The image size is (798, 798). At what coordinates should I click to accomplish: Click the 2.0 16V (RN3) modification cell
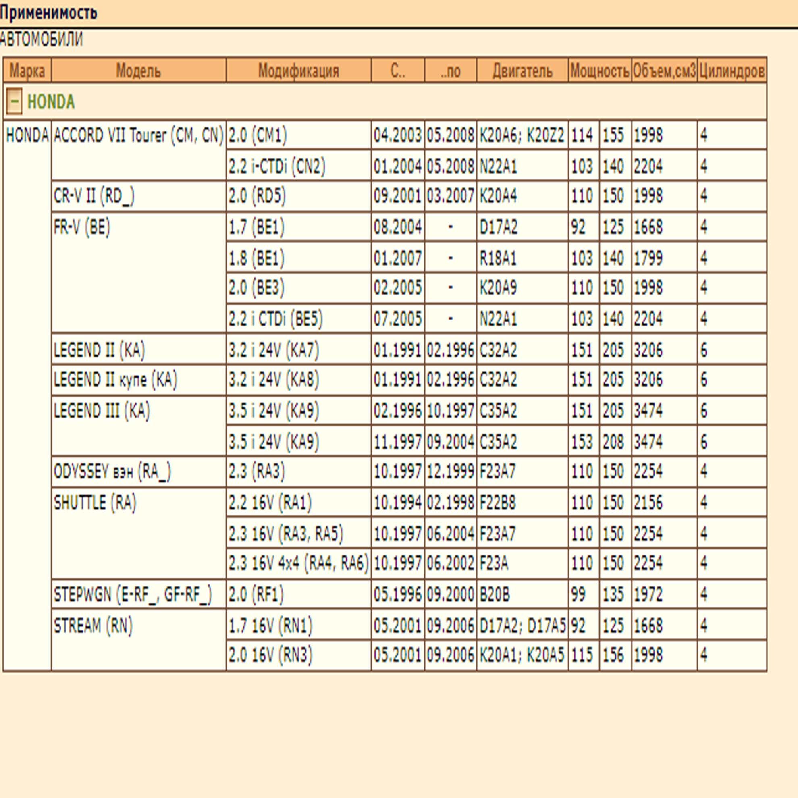tap(299, 655)
